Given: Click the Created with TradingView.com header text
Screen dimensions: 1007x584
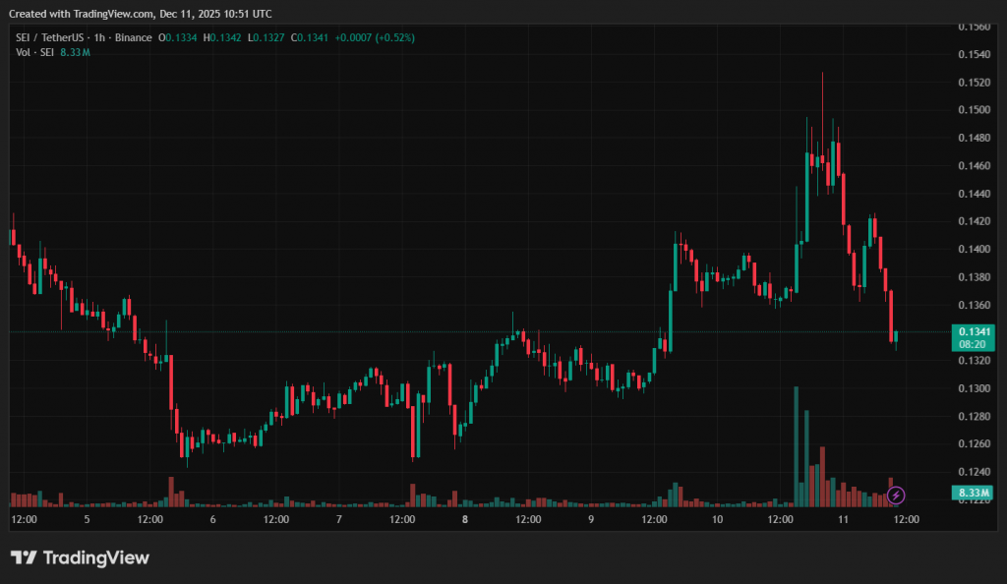Looking at the screenshot, I should [142, 14].
